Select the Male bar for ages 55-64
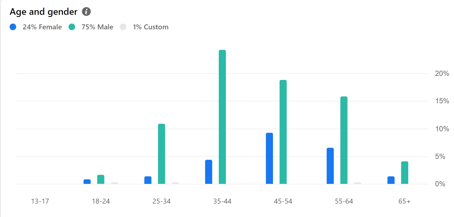Screen dimensions: 454x217 point(344,140)
